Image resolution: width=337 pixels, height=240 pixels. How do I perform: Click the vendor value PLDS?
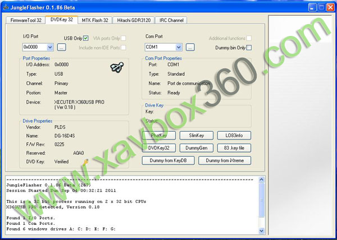click(x=60, y=127)
